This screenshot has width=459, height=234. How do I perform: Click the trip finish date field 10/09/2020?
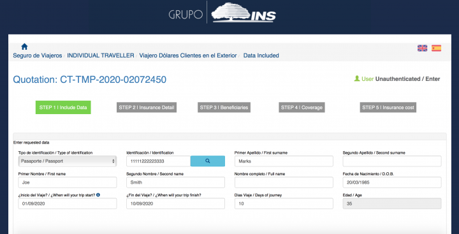pos(176,203)
